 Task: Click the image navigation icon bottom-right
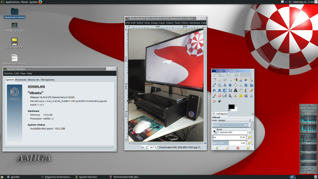(x=205, y=143)
